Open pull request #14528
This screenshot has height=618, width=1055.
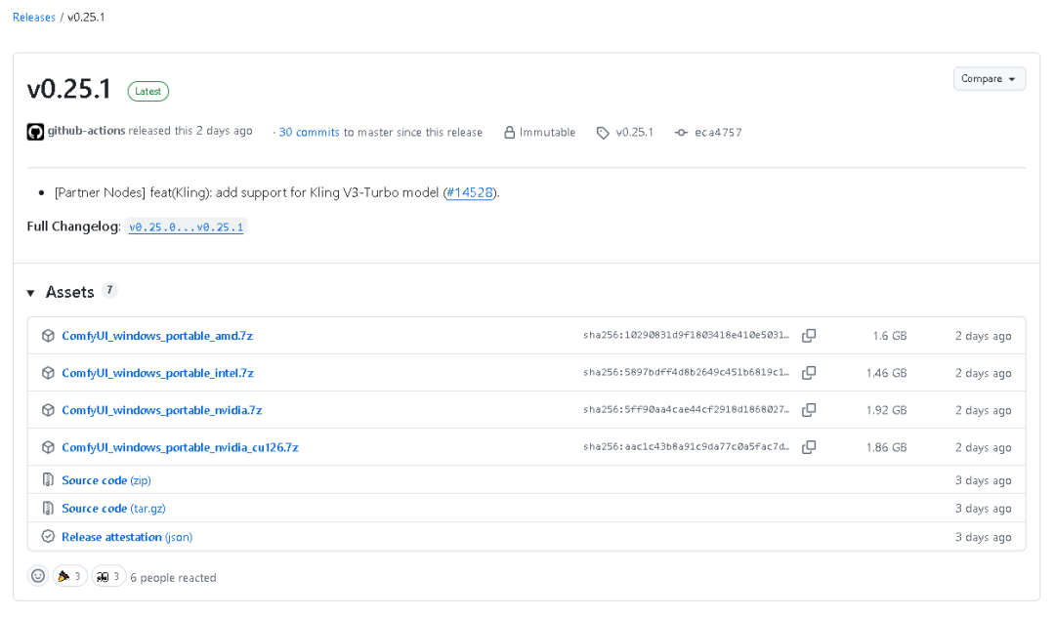pyautogui.click(x=470, y=193)
